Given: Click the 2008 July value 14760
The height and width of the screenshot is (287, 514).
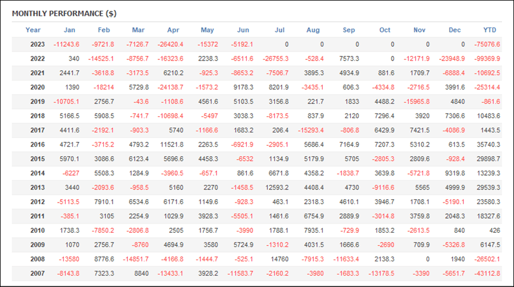Looking at the screenshot, I should [x=279, y=259].
